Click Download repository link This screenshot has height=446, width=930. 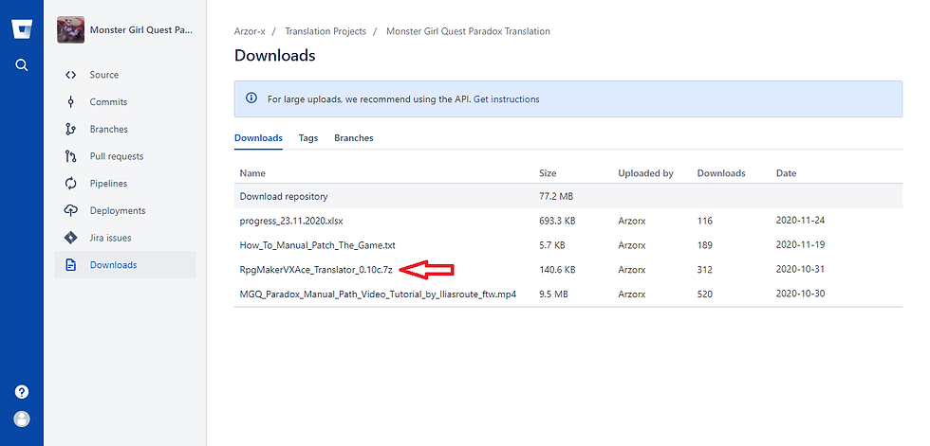point(284,196)
